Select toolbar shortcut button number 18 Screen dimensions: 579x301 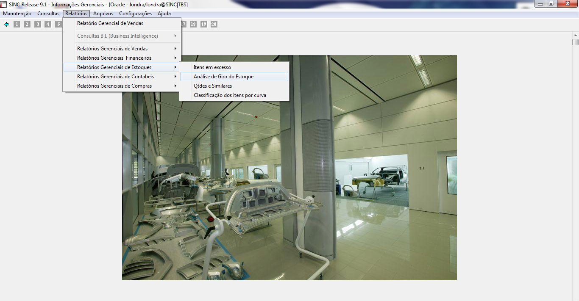193,24
